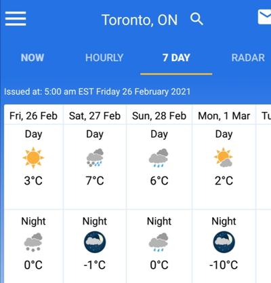Tap the Sat, 27 Feb date header
The height and width of the screenshot is (283, 271).
point(95,116)
